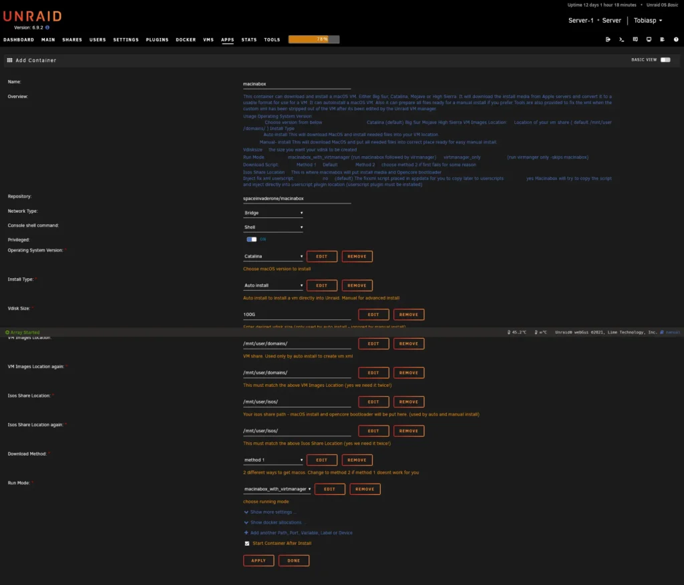Toggle the Privileged switch

[252, 239]
